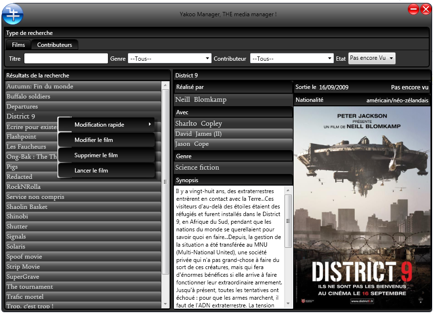The width and height of the screenshot is (435, 315).
Task: Choose Lancer le film from context menu
Action: [x=106, y=170]
